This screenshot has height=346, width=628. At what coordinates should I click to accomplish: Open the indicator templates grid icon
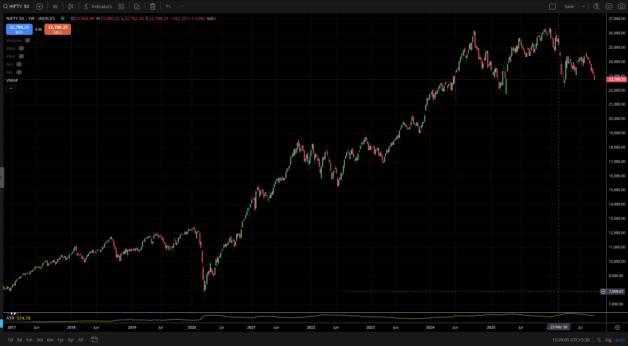(121, 6)
